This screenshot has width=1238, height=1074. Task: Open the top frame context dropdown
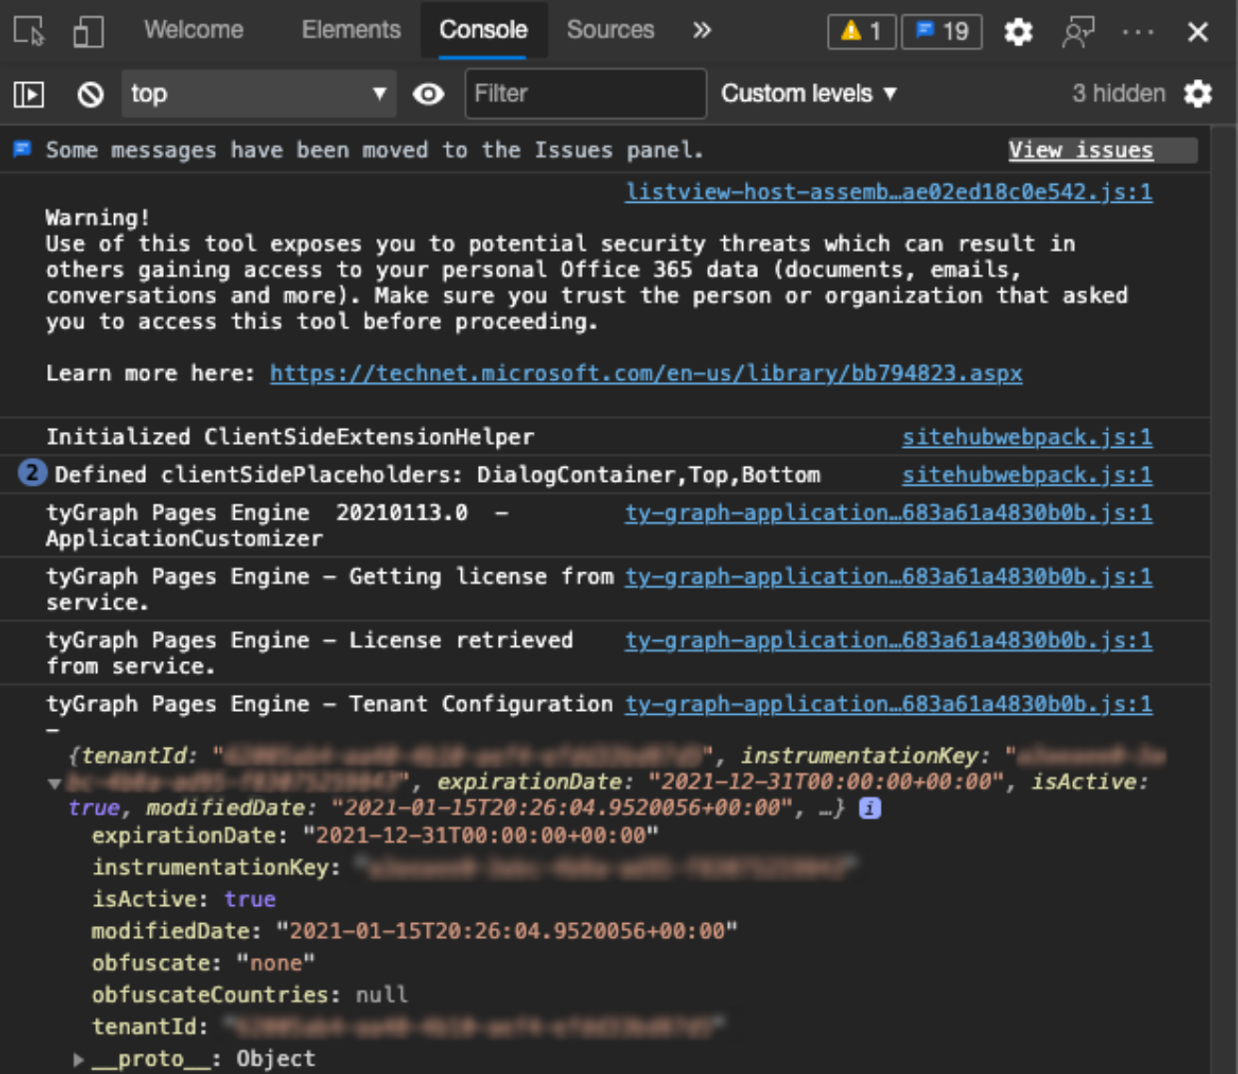click(x=258, y=93)
